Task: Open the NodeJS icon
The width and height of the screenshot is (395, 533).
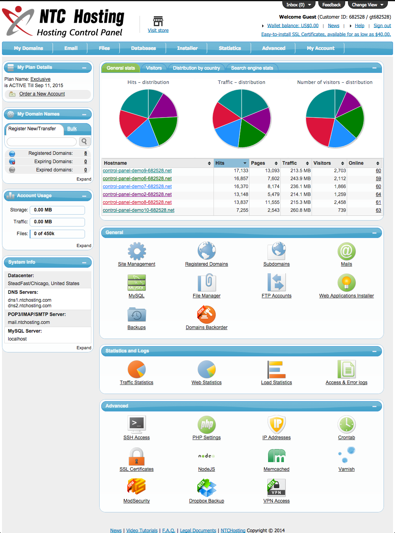Action: click(x=207, y=456)
